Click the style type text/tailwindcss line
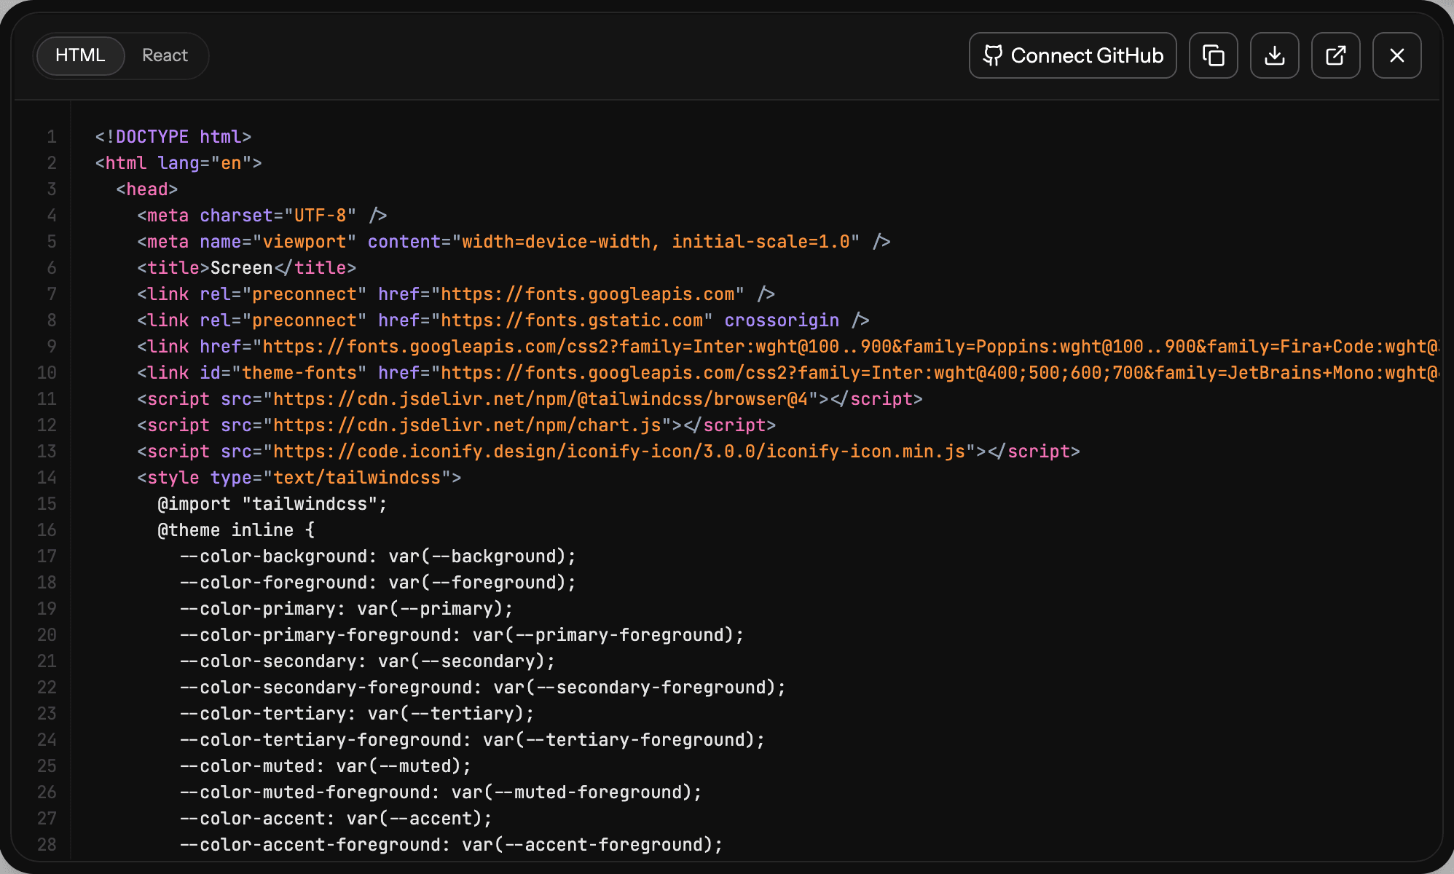This screenshot has width=1454, height=874. point(299,478)
